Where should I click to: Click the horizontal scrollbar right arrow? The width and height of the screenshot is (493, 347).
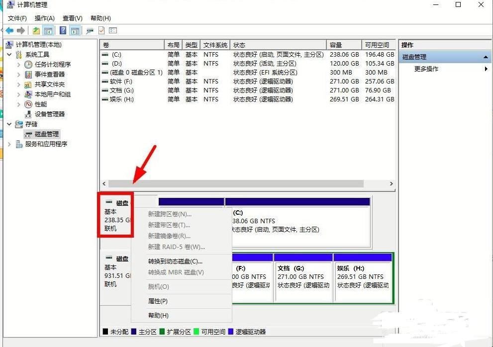(x=391, y=183)
